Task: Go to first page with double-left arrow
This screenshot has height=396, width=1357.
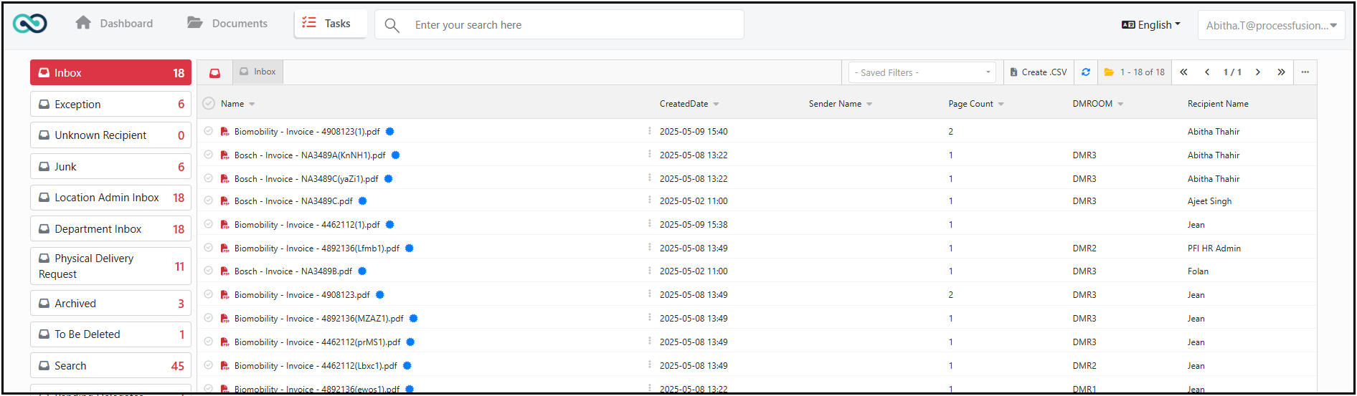Action: click(1184, 72)
